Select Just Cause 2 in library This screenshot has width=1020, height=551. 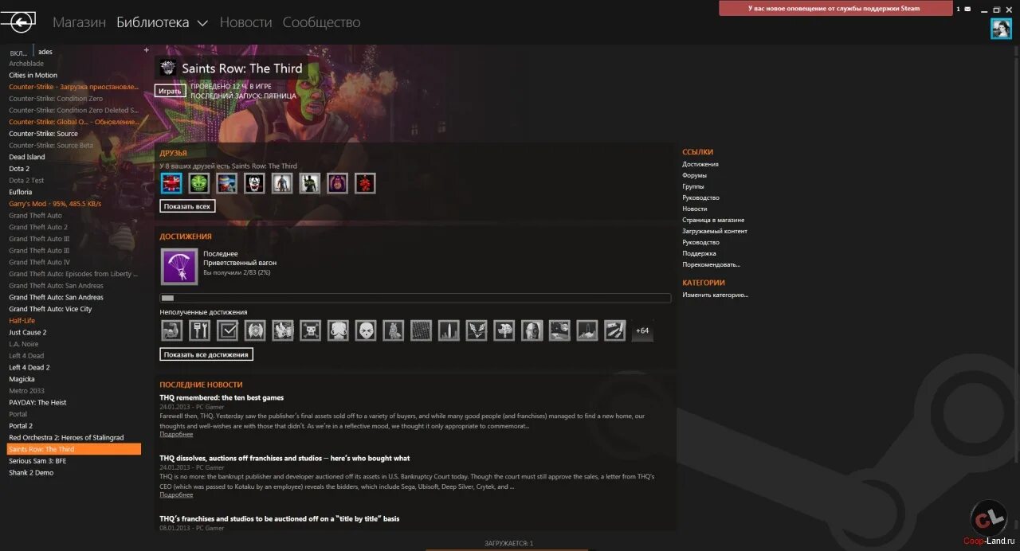click(28, 332)
